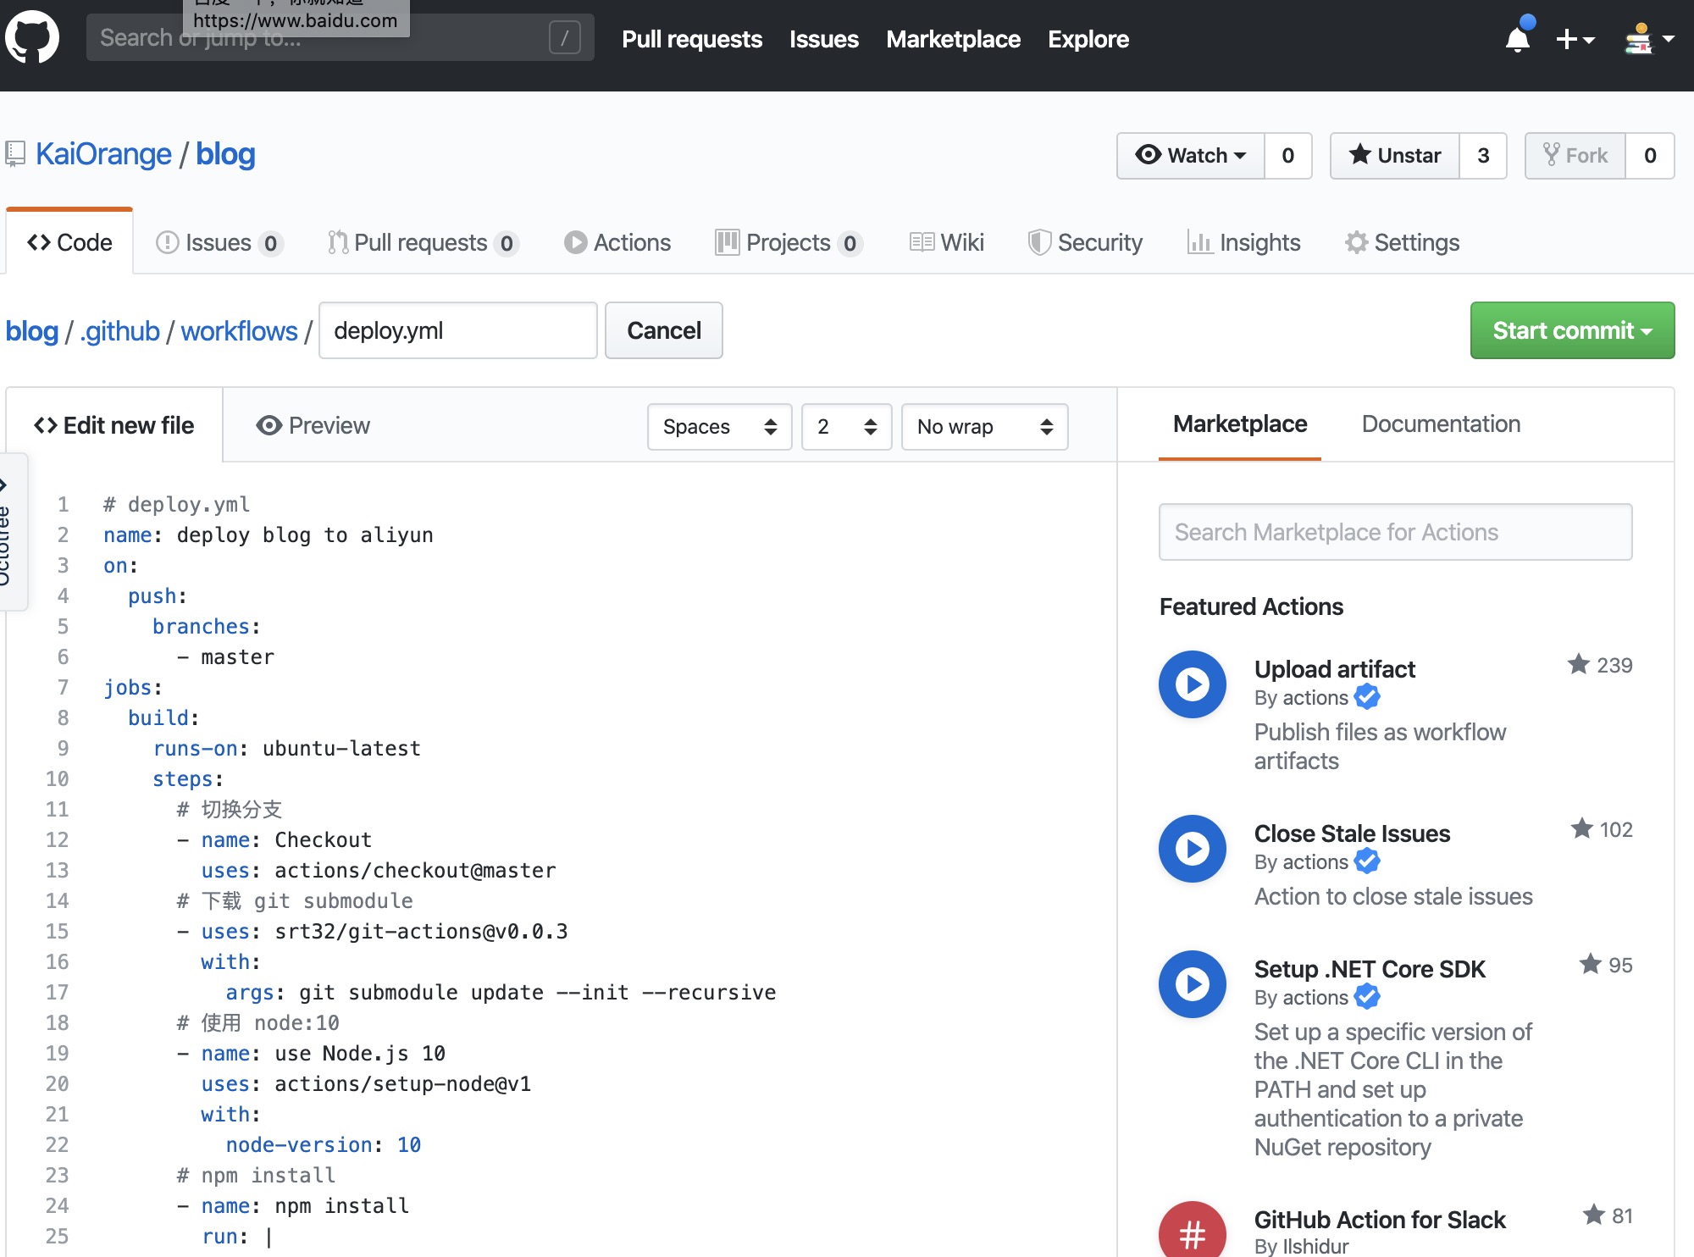Open the Close Stale Issues action
This screenshot has height=1257, width=1694.
[x=1353, y=833]
